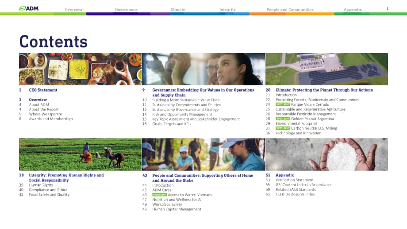The image size is (407, 229).
Task: Open Compliance and Ethics entry
Action: [48, 190]
